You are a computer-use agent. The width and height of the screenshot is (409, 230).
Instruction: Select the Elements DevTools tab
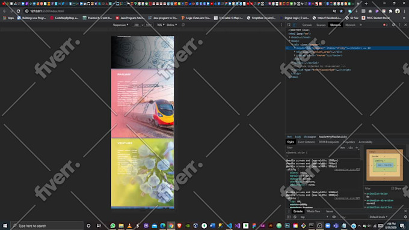pos(336,25)
